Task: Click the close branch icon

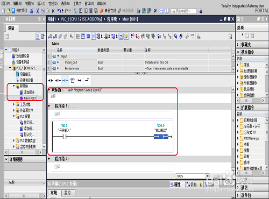Action: tap(87, 80)
